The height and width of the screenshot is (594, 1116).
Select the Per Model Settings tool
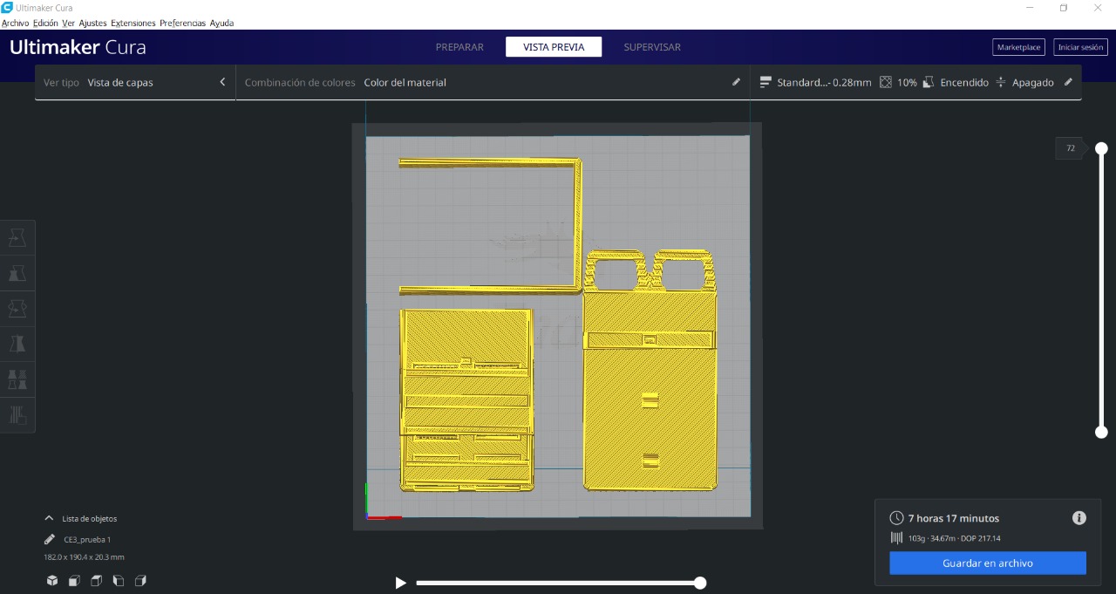pyautogui.click(x=17, y=379)
